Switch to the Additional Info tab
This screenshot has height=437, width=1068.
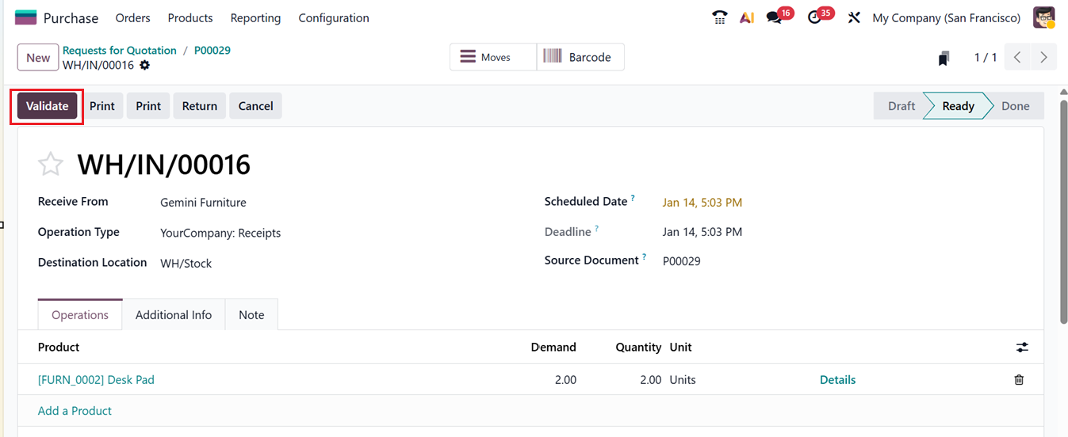(174, 314)
